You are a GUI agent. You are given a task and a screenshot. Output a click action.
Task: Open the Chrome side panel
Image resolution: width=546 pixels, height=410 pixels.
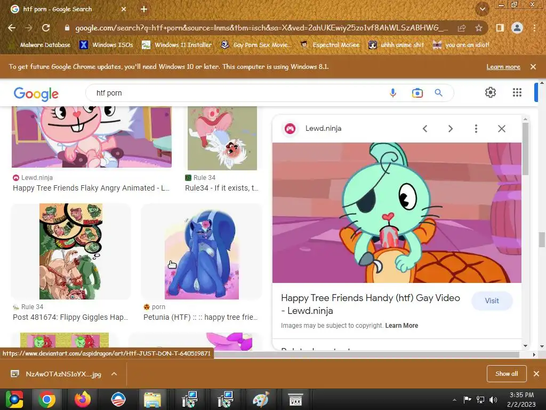(x=500, y=28)
